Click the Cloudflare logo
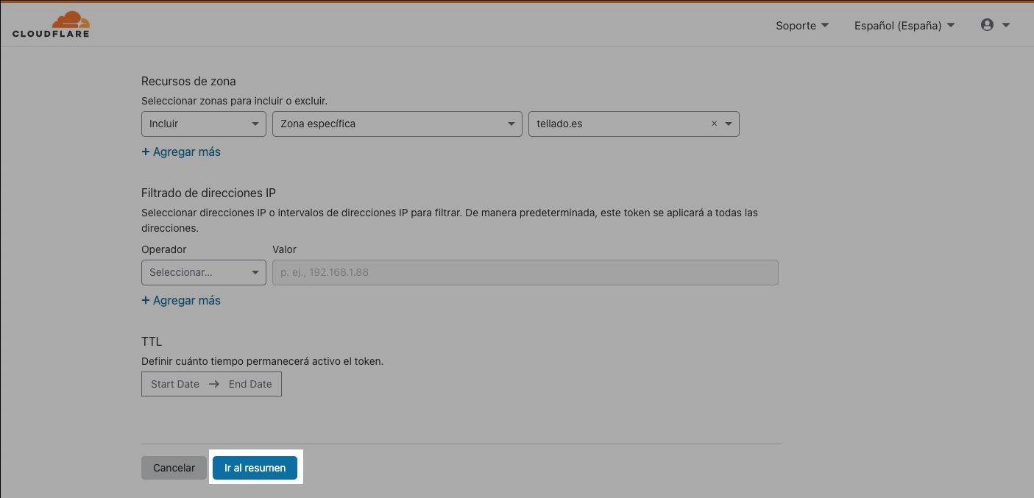Screen dimensions: 1034x498 [x=51, y=24]
